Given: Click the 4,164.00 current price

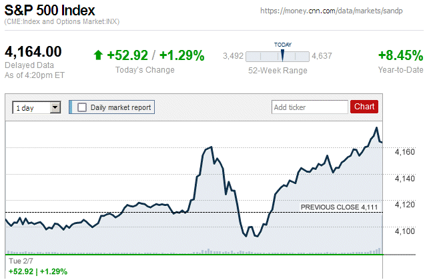Looking at the screenshot, I should pos(33,52).
